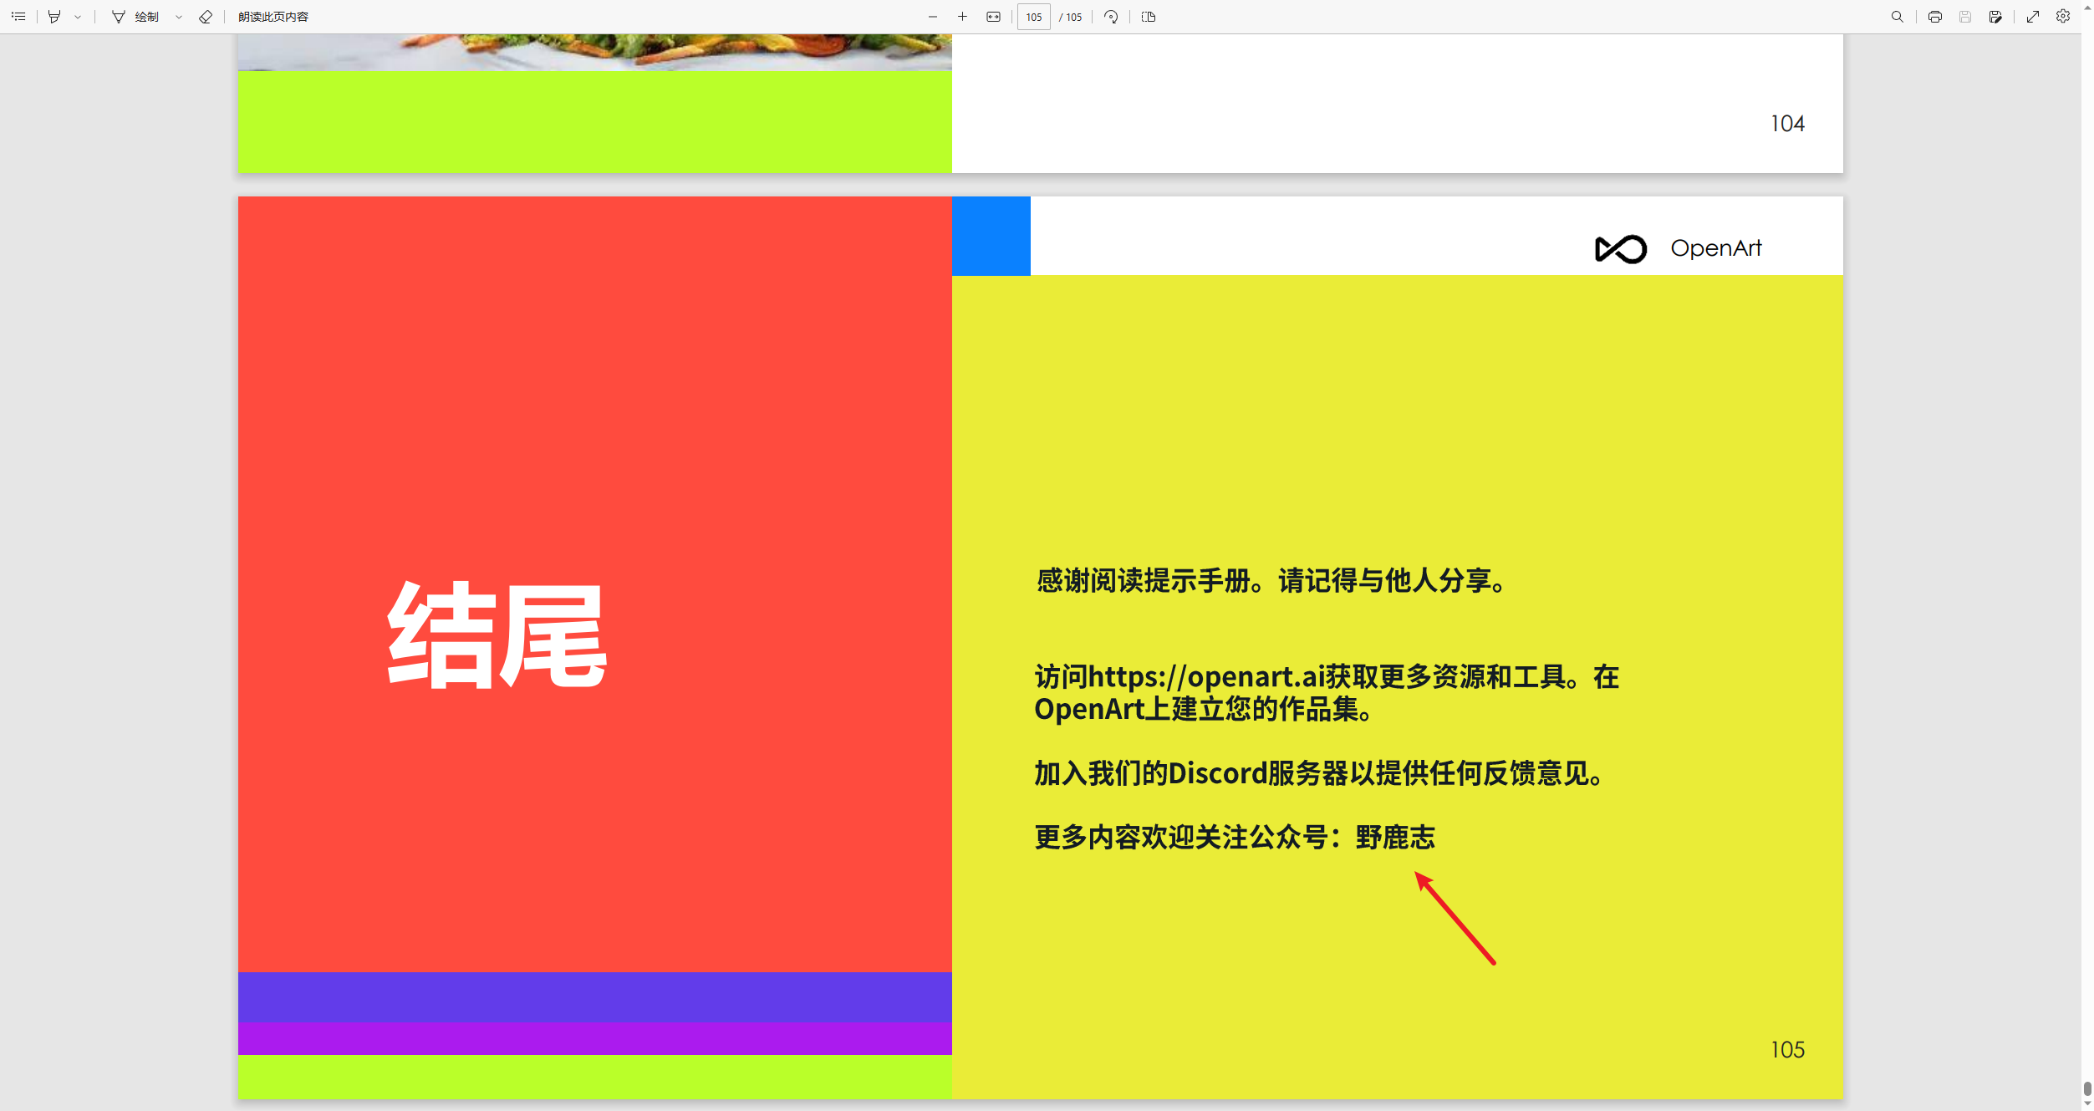Image resolution: width=2094 pixels, height=1111 pixels.
Task: Select the highlighter tool
Action: pos(54,17)
